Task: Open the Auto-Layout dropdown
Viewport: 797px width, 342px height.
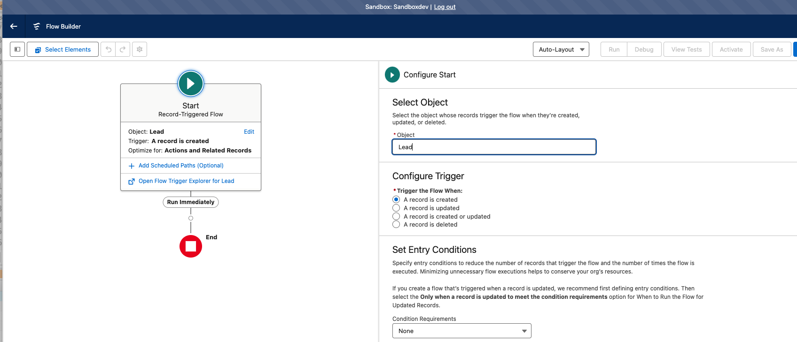Action: coord(561,49)
